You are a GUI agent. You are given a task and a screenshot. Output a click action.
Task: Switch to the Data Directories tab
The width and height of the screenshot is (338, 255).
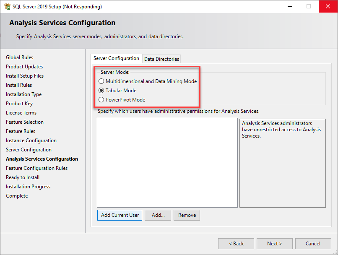[161, 59]
